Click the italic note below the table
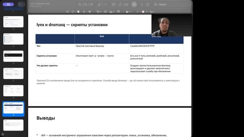Screen dimensions: 244x137 [x=108, y=82]
